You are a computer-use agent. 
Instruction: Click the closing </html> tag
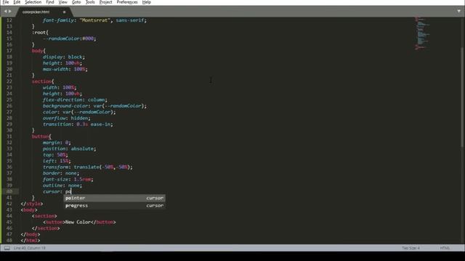point(31,241)
